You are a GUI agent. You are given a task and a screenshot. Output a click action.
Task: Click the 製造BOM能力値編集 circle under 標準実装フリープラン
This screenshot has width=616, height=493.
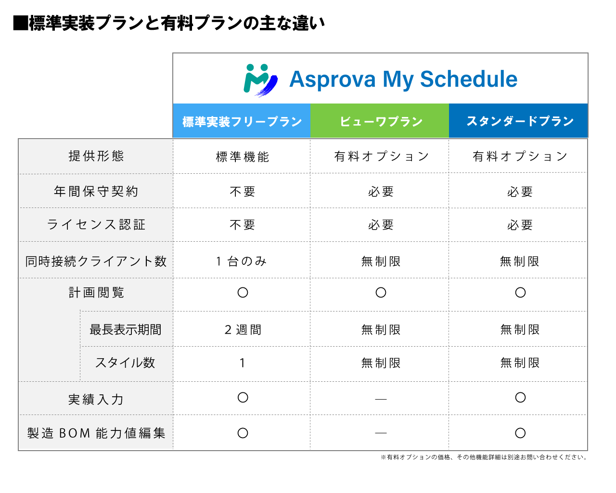pyautogui.click(x=243, y=433)
